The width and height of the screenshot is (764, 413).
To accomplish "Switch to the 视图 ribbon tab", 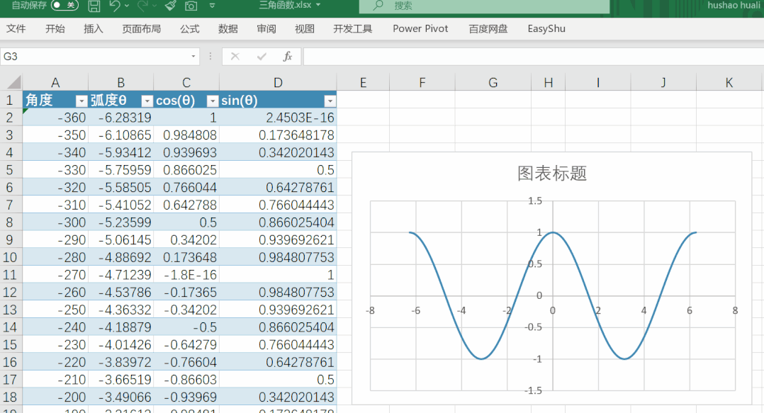I will point(305,29).
